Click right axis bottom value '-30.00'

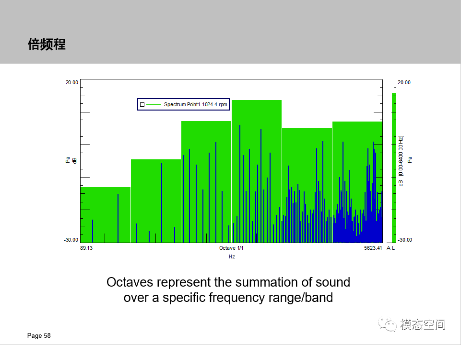tap(404, 240)
